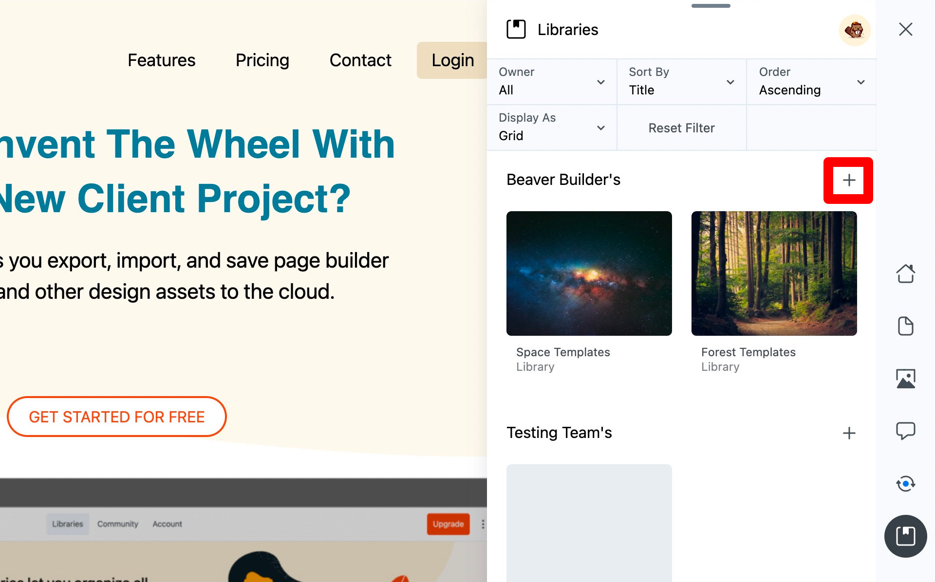
Task: Add a new library under Beaver Builder's
Action: (848, 180)
